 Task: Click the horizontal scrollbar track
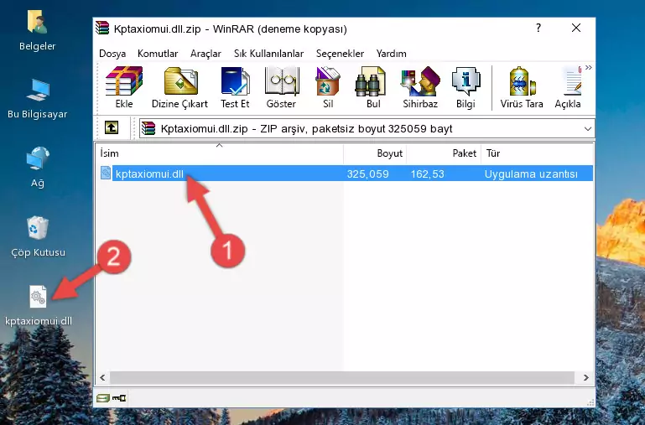click(342, 377)
